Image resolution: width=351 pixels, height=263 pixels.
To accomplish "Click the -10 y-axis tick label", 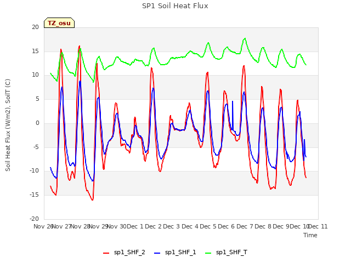I will (x=34, y=170).
